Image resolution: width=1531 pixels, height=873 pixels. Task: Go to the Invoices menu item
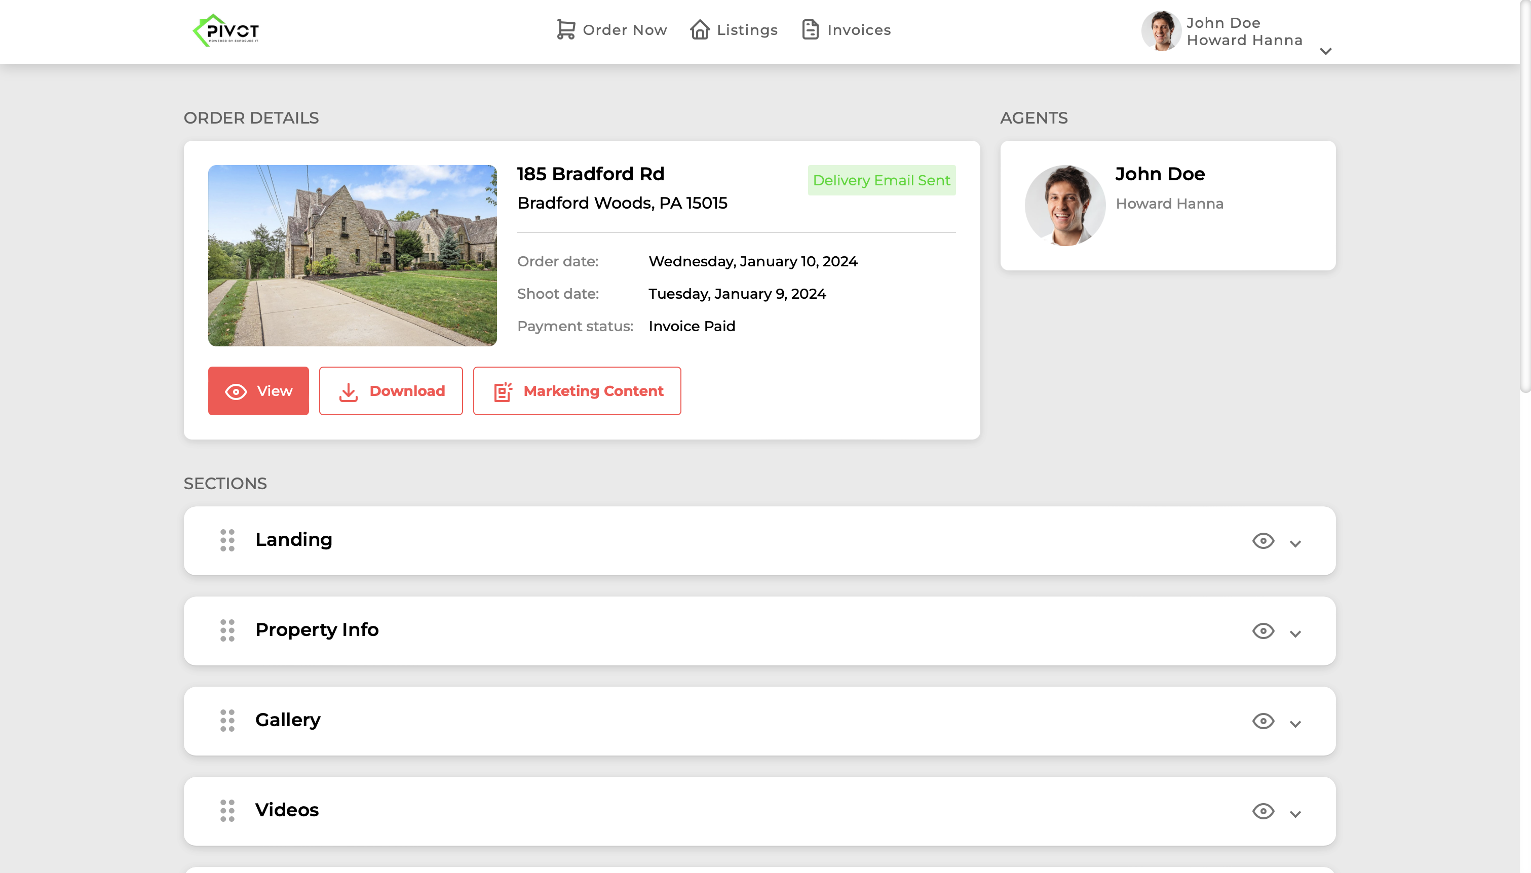[858, 30]
